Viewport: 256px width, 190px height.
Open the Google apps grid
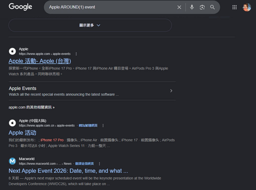click(234, 7)
